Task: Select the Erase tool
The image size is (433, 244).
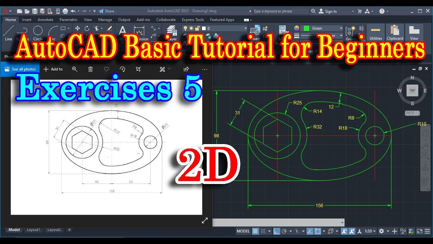Action: point(109,28)
